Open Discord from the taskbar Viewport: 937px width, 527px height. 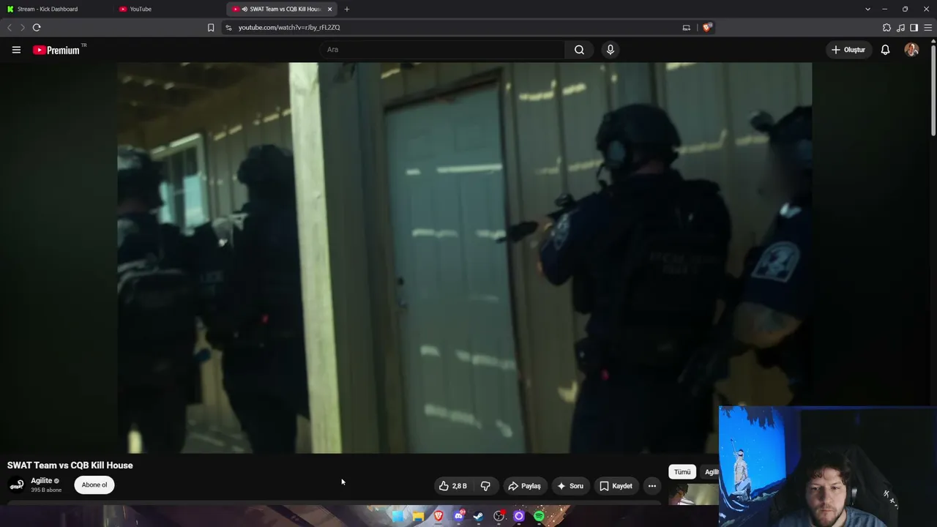(x=459, y=516)
